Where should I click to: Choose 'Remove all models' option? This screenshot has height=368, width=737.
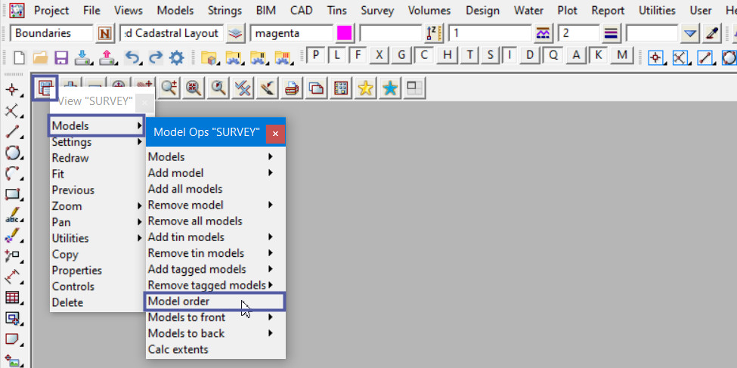tap(195, 221)
